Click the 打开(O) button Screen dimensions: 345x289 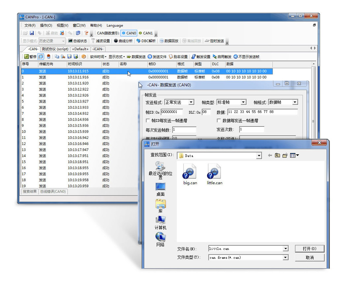pos(309,249)
